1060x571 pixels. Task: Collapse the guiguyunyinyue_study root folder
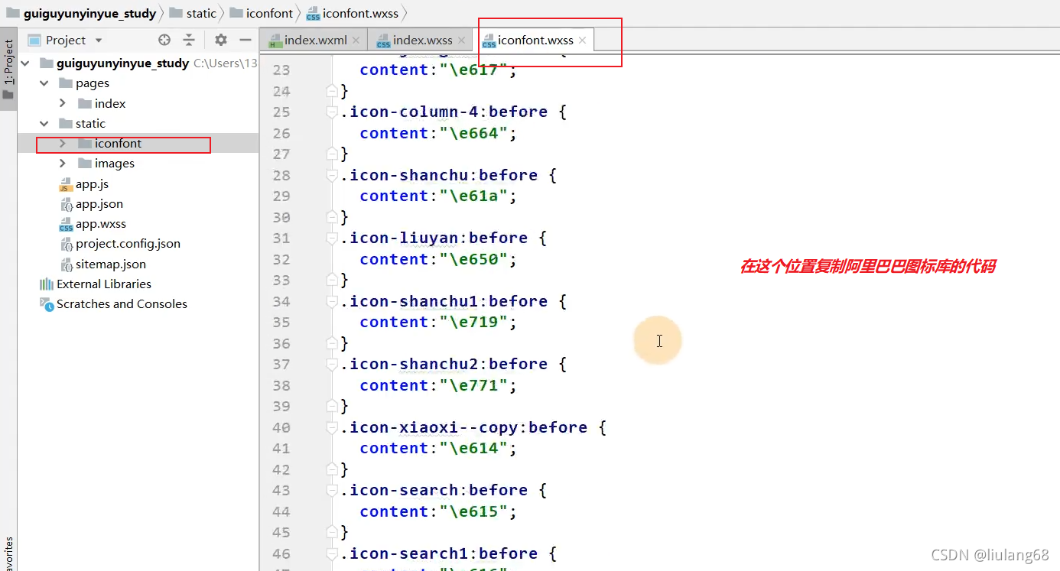click(25, 63)
